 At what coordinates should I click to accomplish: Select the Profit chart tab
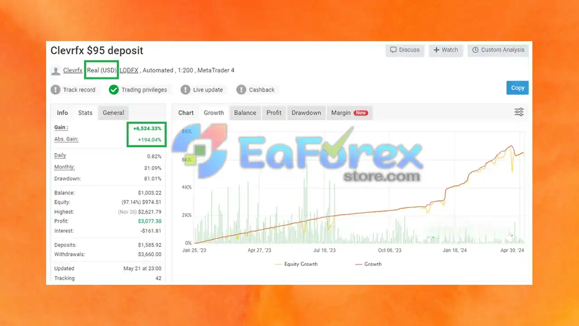pyautogui.click(x=274, y=113)
